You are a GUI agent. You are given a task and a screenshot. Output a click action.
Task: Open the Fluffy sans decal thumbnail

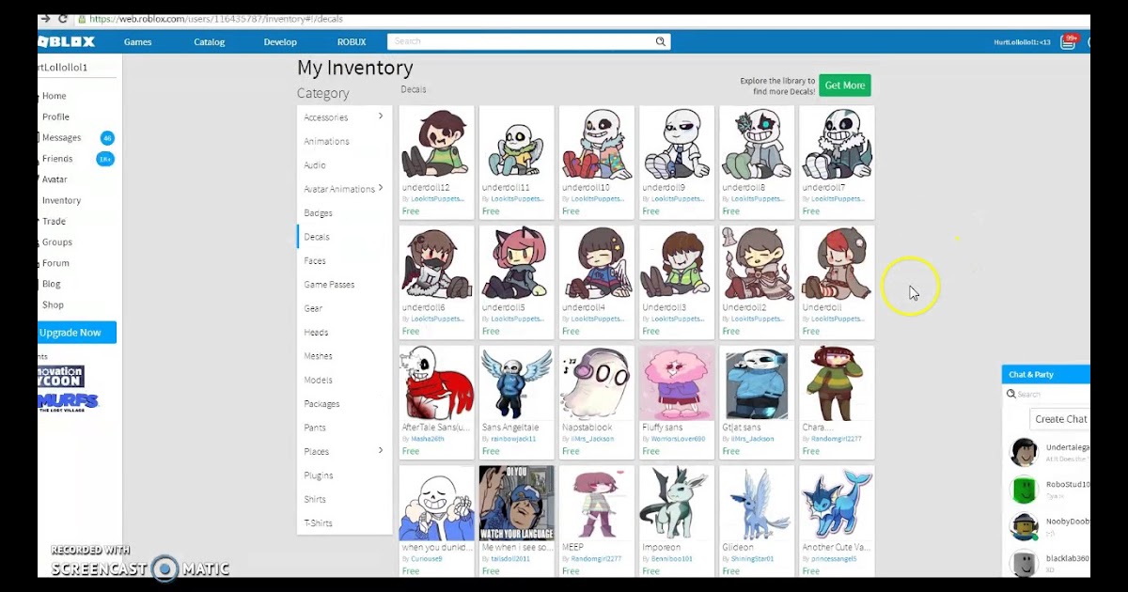677,383
